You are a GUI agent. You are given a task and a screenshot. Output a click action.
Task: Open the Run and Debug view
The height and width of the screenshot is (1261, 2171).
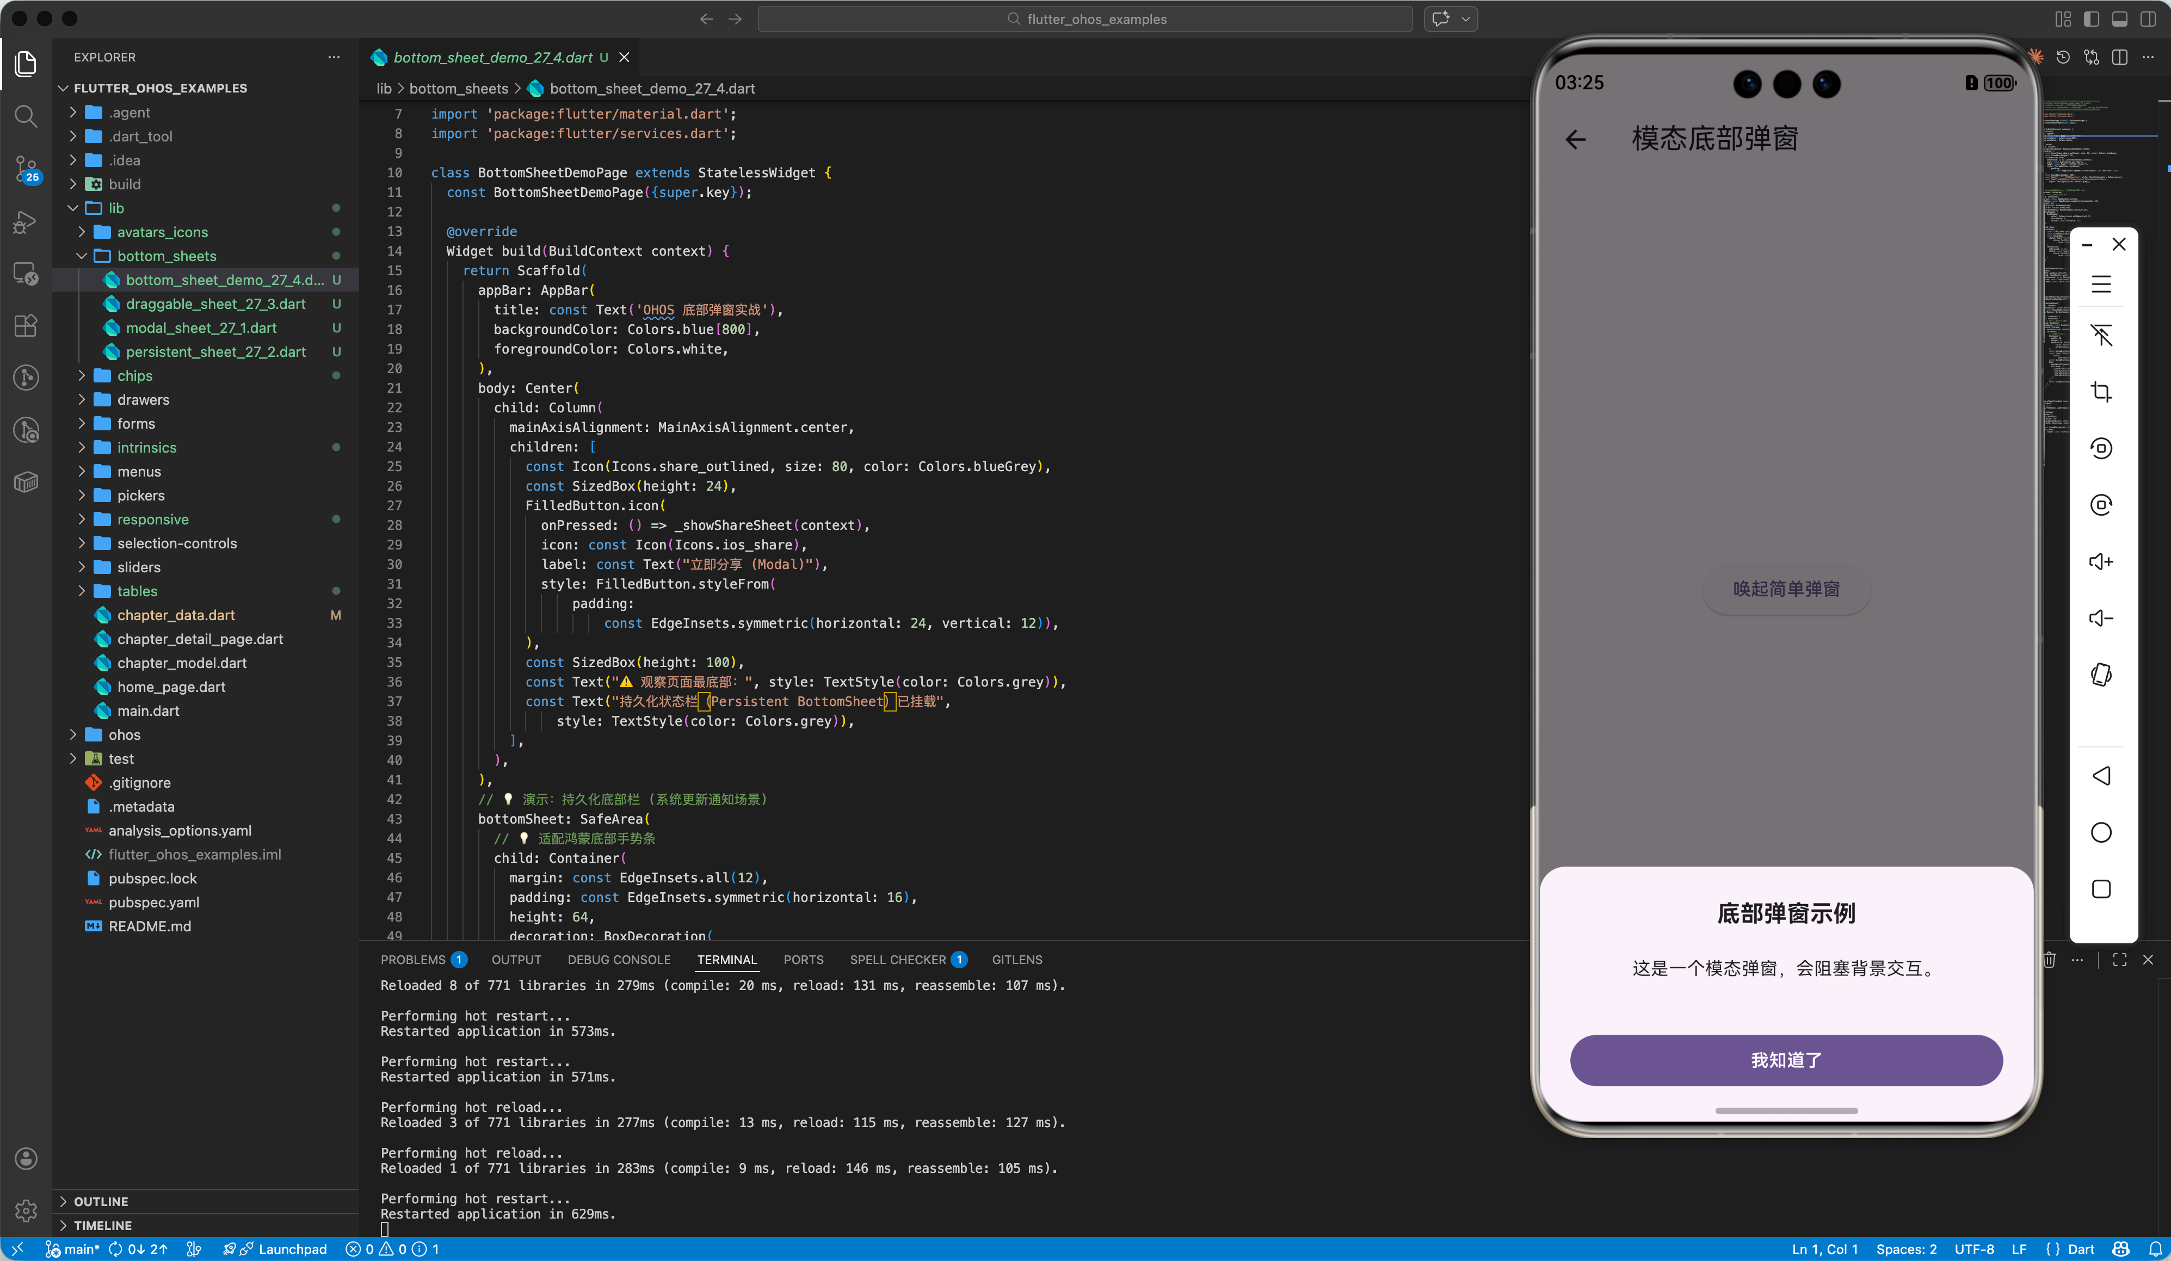(26, 222)
